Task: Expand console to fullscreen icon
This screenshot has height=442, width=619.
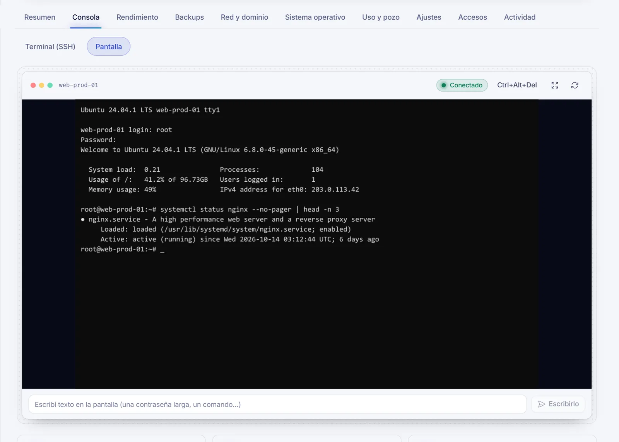Action: point(555,85)
